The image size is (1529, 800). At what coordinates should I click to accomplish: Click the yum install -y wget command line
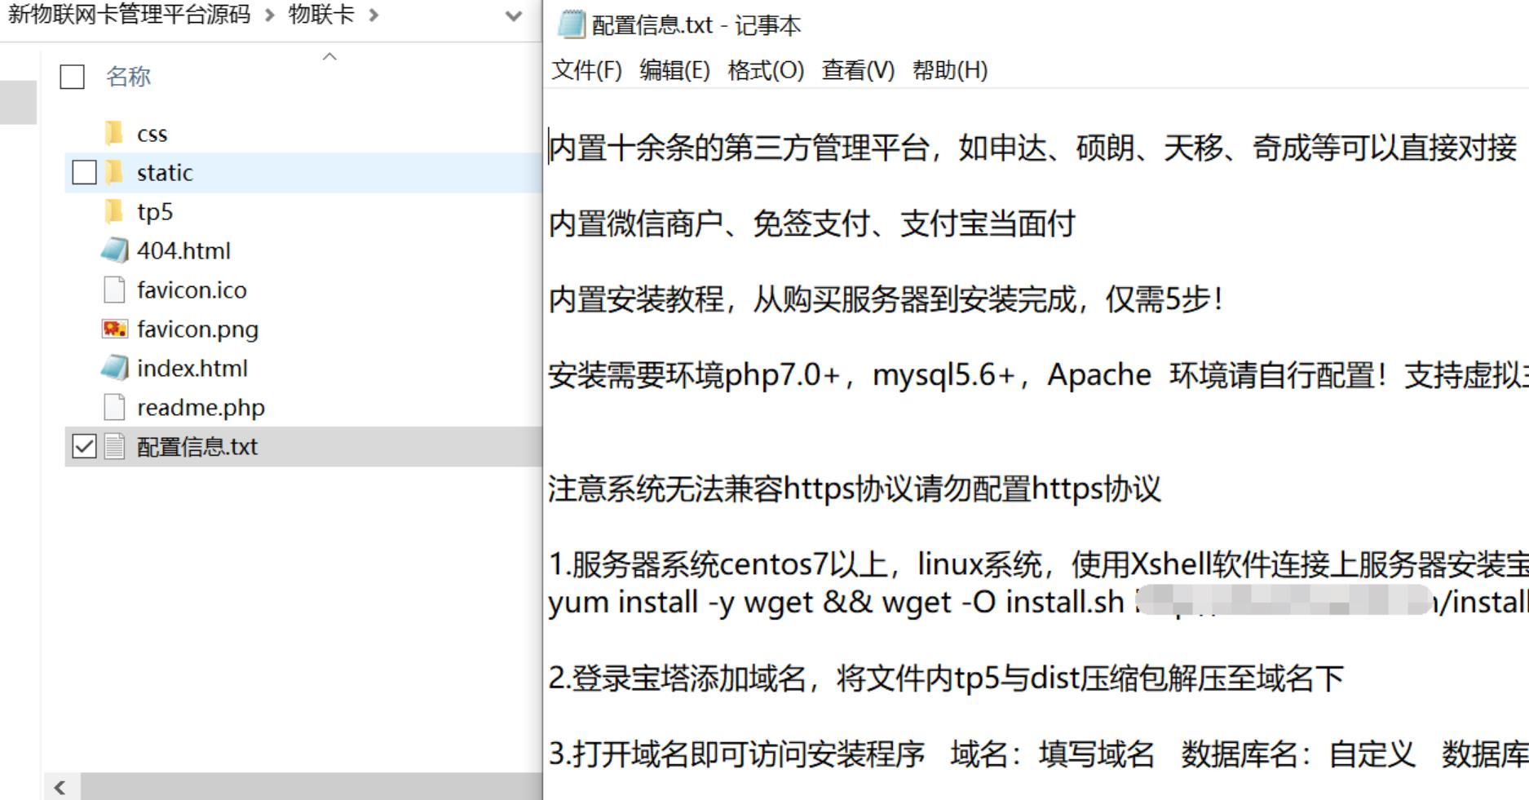(x=1037, y=602)
